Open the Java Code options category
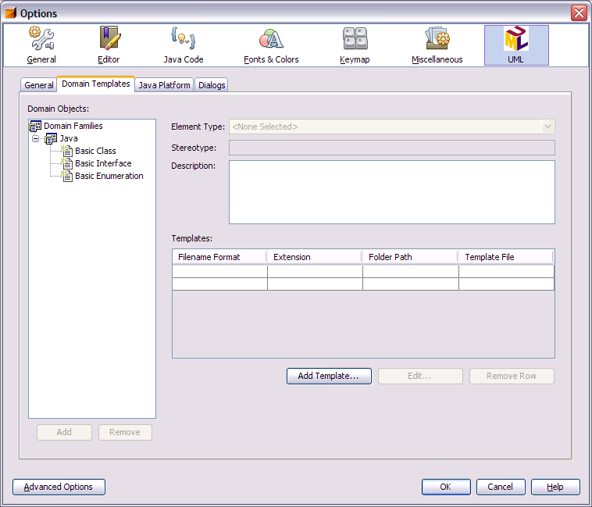Image resolution: width=592 pixels, height=507 pixels. coord(183,45)
